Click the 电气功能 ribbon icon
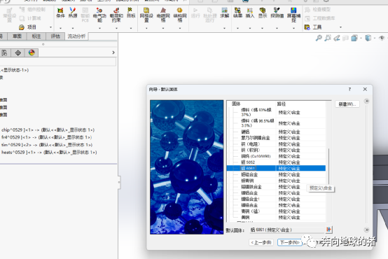388x259 pixels. click(x=99, y=15)
